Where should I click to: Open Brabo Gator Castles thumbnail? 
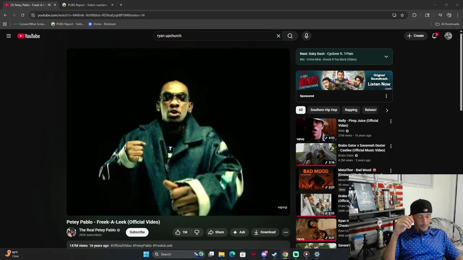click(316, 155)
